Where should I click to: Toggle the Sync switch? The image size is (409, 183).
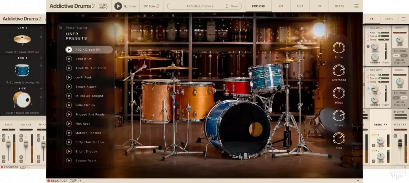[x=126, y=6]
